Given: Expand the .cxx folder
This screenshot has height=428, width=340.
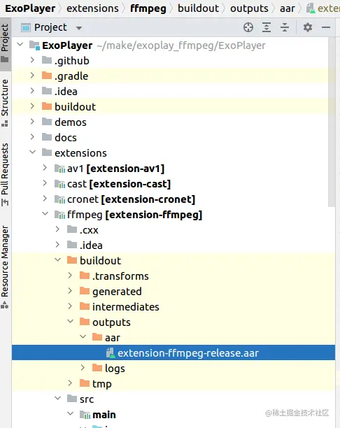Looking at the screenshot, I should coord(57,229).
